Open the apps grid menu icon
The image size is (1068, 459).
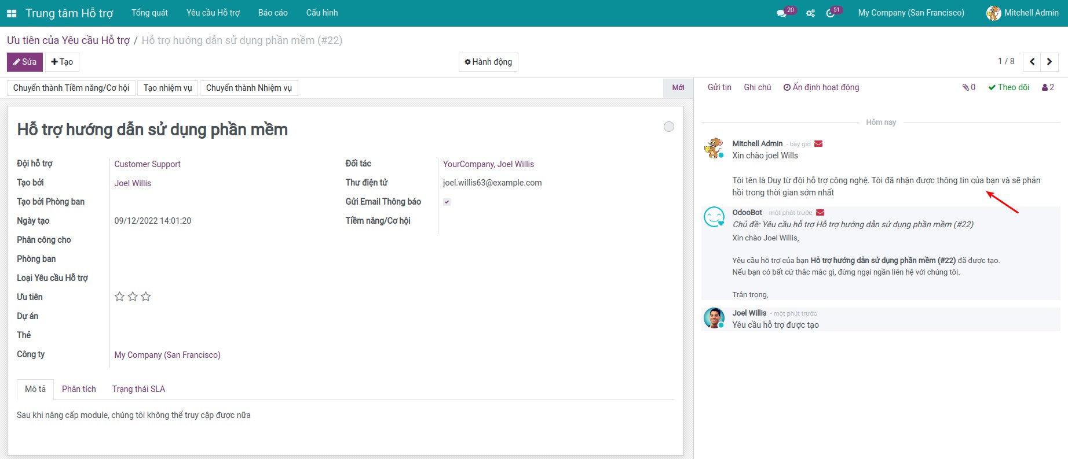point(12,13)
